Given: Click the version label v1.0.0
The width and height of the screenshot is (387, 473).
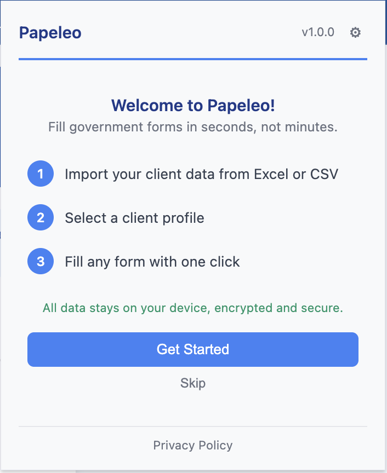Looking at the screenshot, I should (318, 32).
